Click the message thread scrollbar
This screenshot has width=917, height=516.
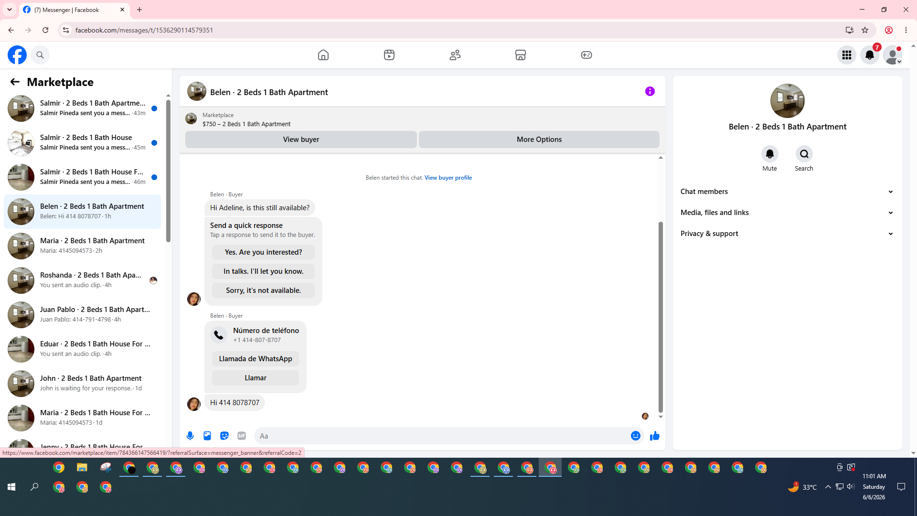coord(661,316)
